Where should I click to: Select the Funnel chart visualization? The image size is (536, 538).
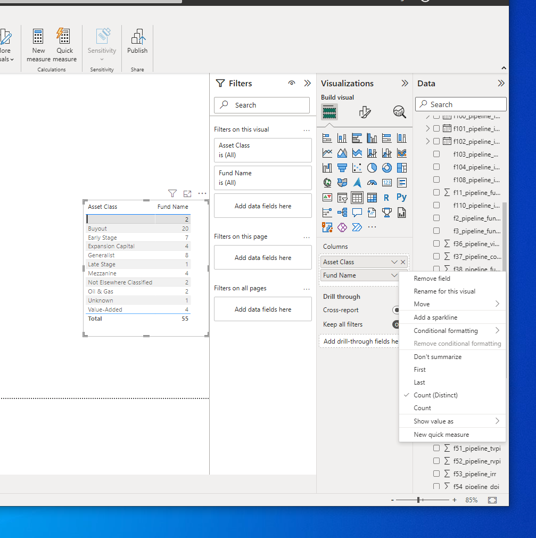click(342, 168)
